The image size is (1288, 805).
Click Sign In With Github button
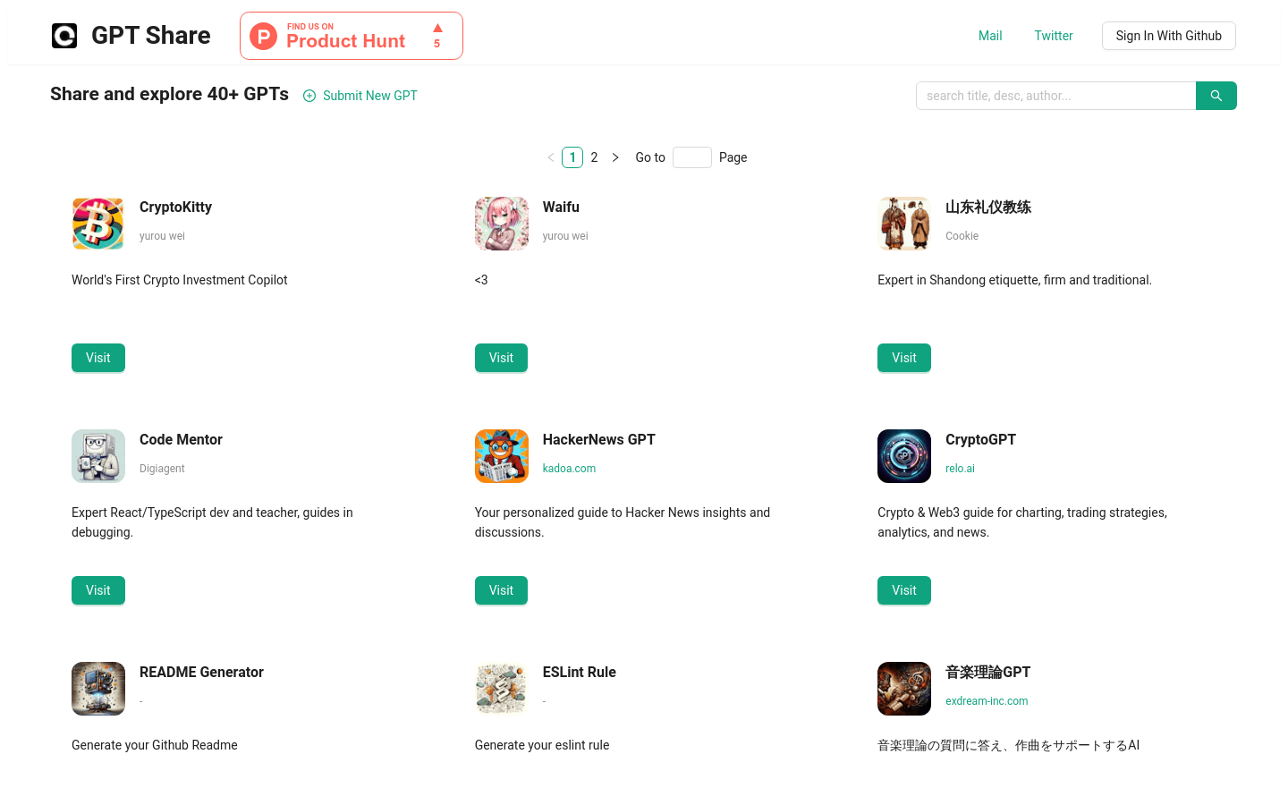1169,36
